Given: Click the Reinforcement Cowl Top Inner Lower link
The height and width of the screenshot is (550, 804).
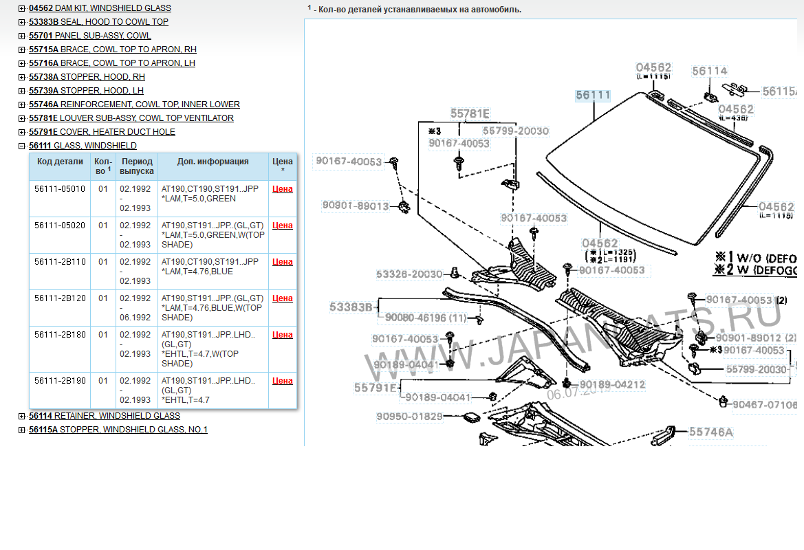Looking at the screenshot, I should (x=134, y=104).
